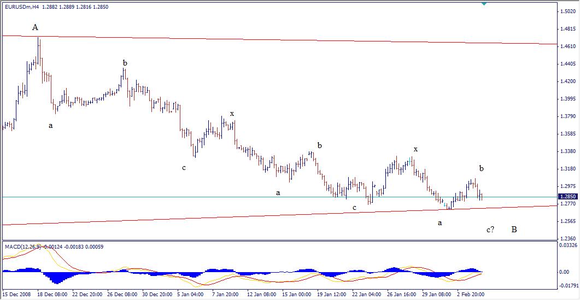This screenshot has height=300, width=580.
Task: Click the 1.3790 price scale value
Action: pyautogui.click(x=567, y=116)
